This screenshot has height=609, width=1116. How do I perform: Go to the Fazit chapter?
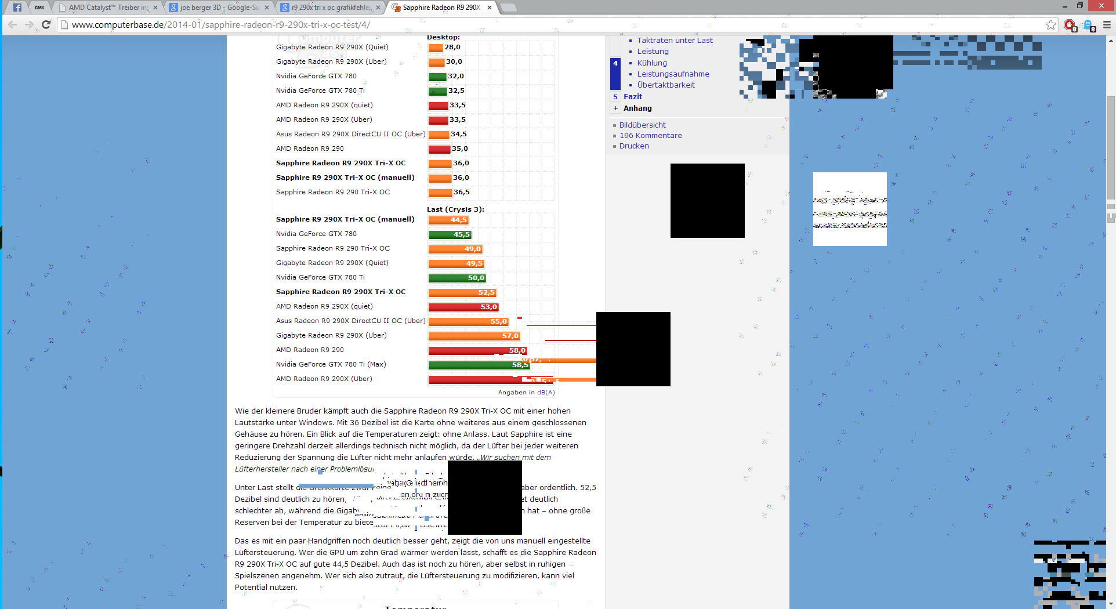(633, 96)
